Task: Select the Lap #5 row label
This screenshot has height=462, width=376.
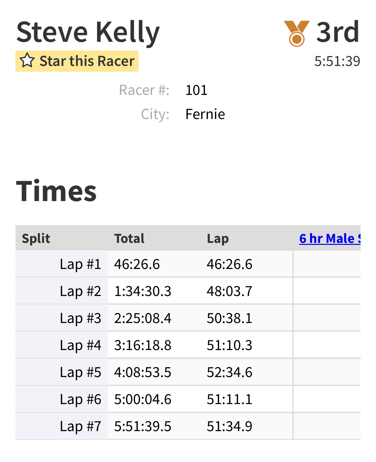Action: point(80,372)
